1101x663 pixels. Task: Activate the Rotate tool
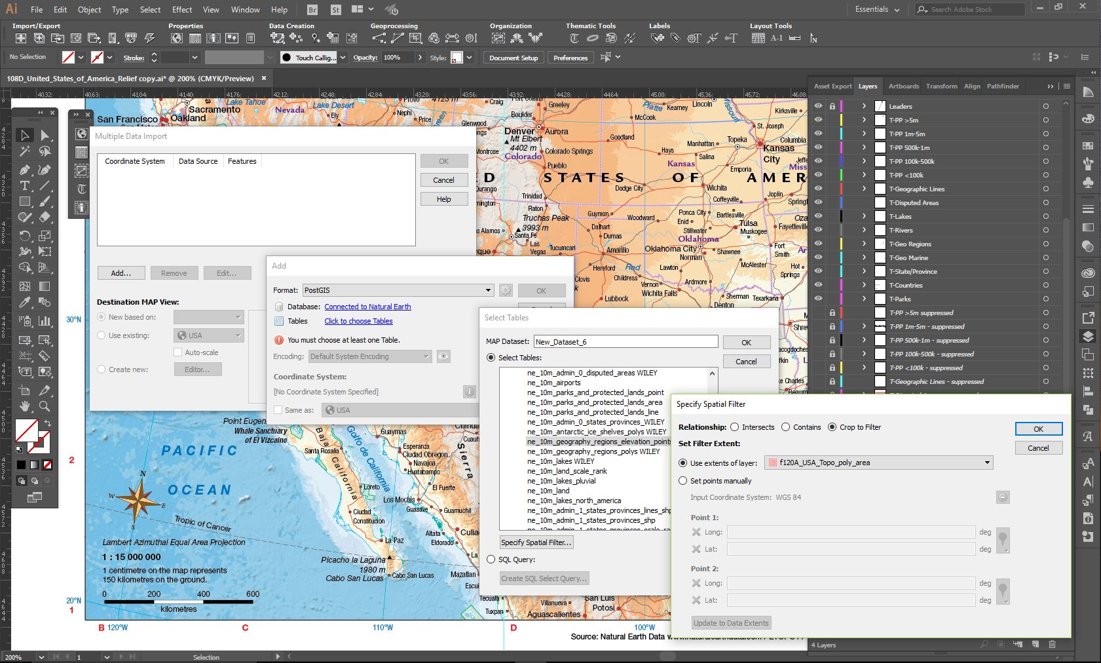pyautogui.click(x=25, y=235)
